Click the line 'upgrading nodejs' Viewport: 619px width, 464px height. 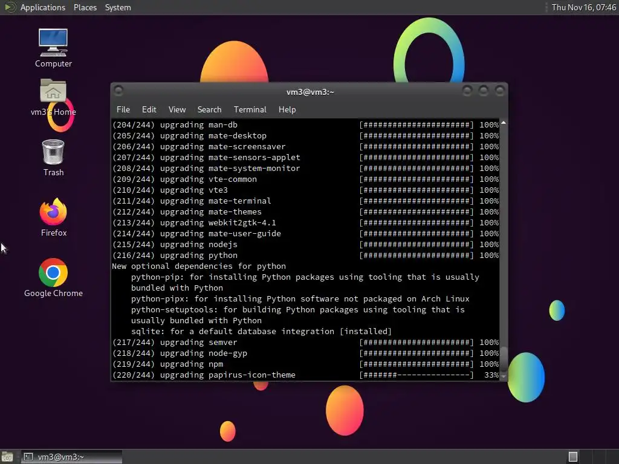point(305,245)
